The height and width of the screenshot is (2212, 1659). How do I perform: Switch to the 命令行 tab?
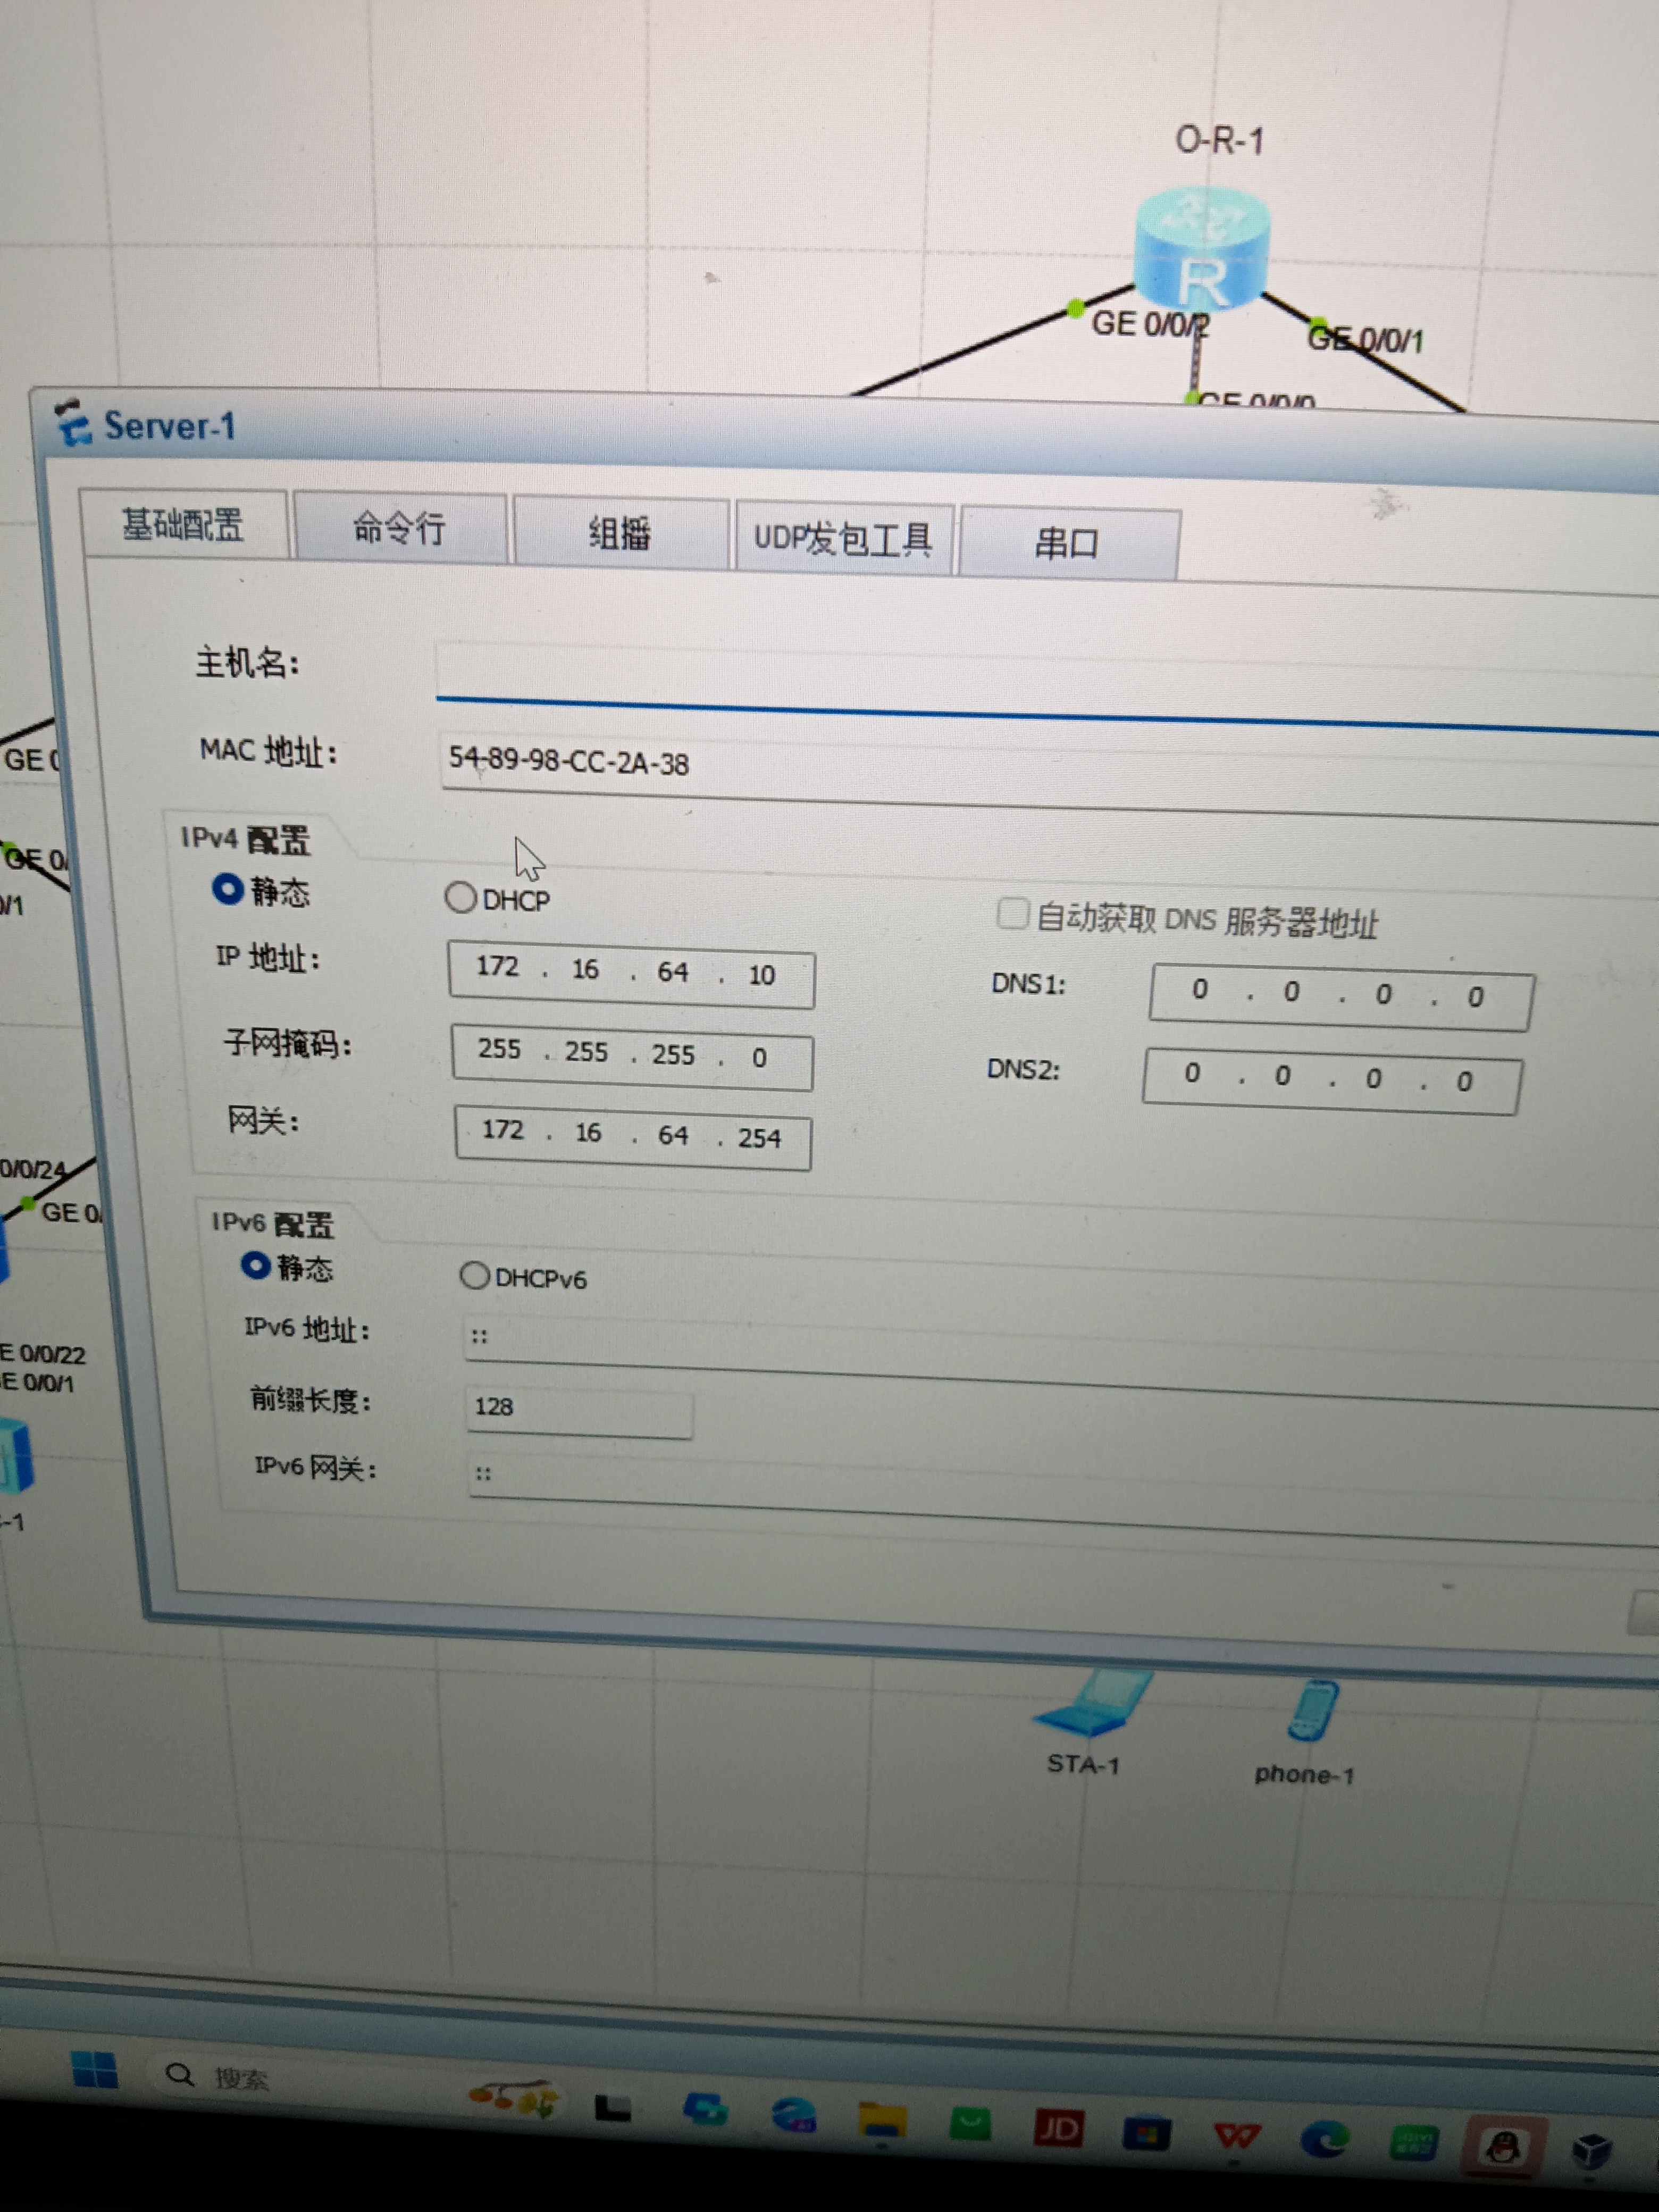tap(399, 527)
